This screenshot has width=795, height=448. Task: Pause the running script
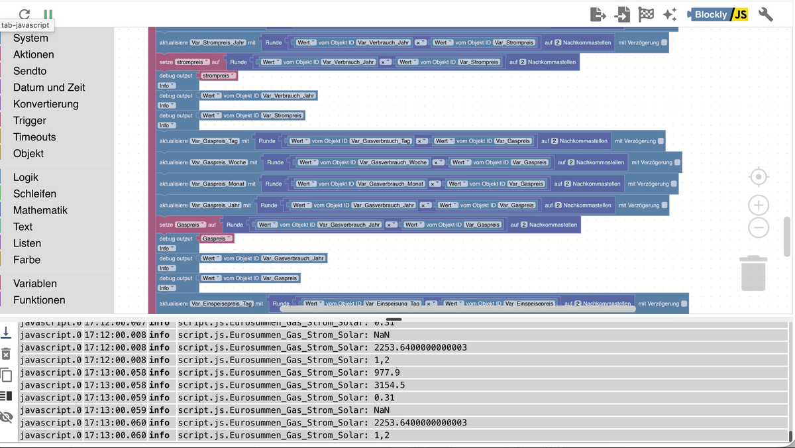(x=48, y=14)
